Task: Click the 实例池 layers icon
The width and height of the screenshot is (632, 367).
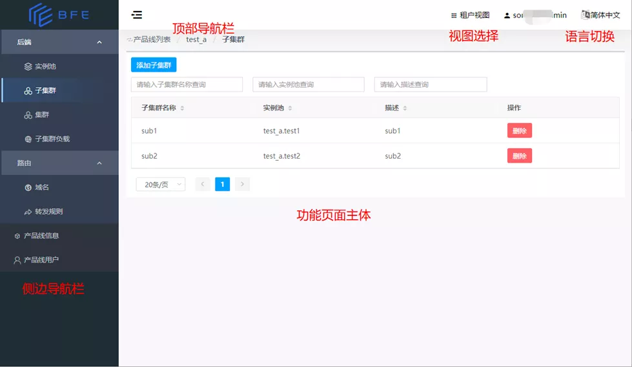Action: (28, 66)
